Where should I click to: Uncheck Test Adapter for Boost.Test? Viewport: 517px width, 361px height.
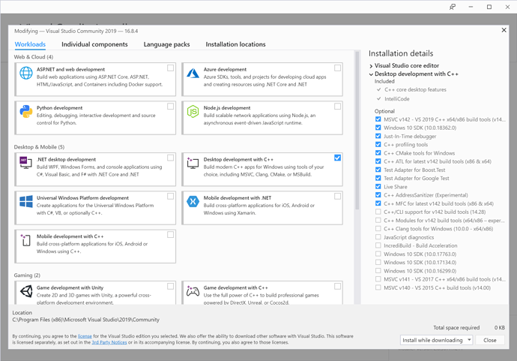[378, 170]
